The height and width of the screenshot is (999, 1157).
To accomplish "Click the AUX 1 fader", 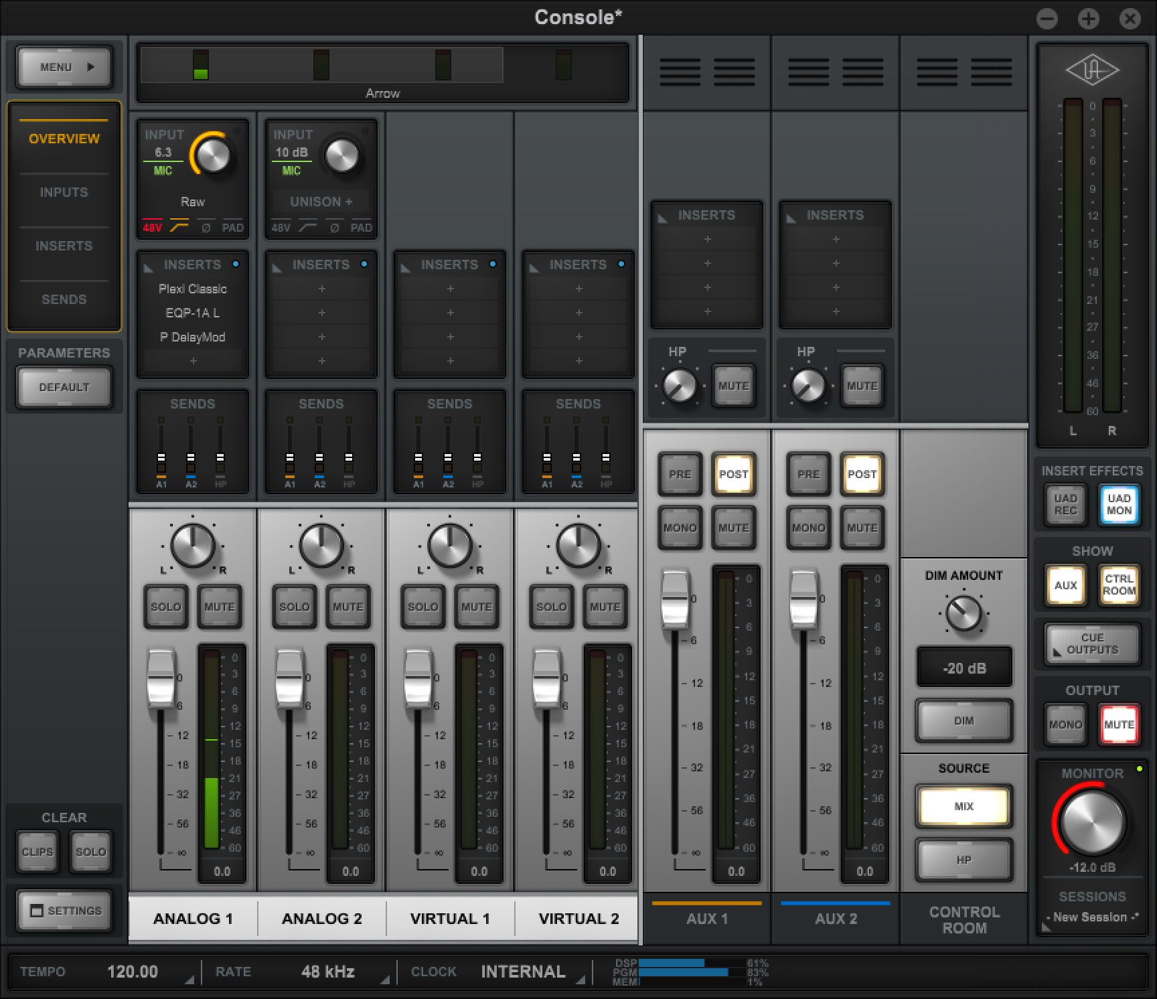I will 675,600.
